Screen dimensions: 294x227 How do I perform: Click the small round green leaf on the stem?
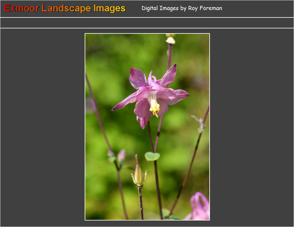152,156
